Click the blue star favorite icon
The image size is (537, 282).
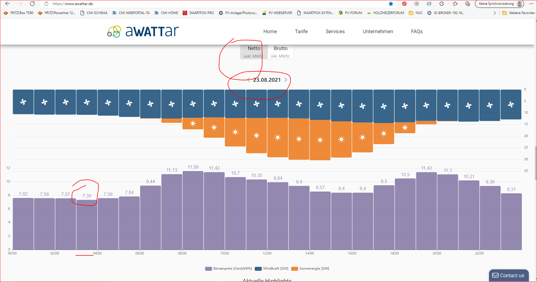pos(391,4)
